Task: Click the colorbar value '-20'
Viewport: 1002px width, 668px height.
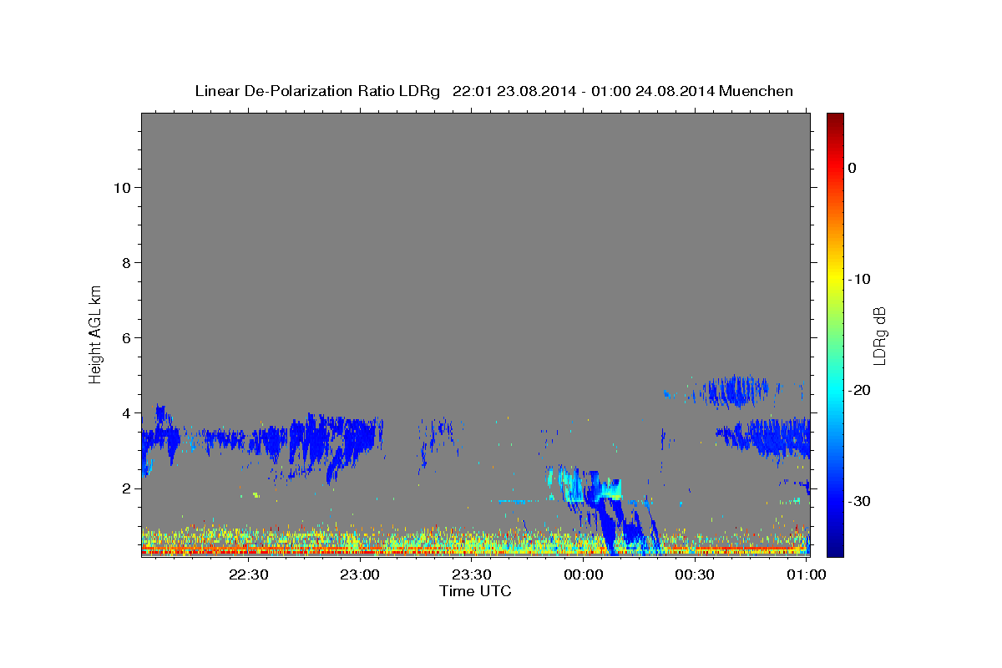Action: click(859, 390)
